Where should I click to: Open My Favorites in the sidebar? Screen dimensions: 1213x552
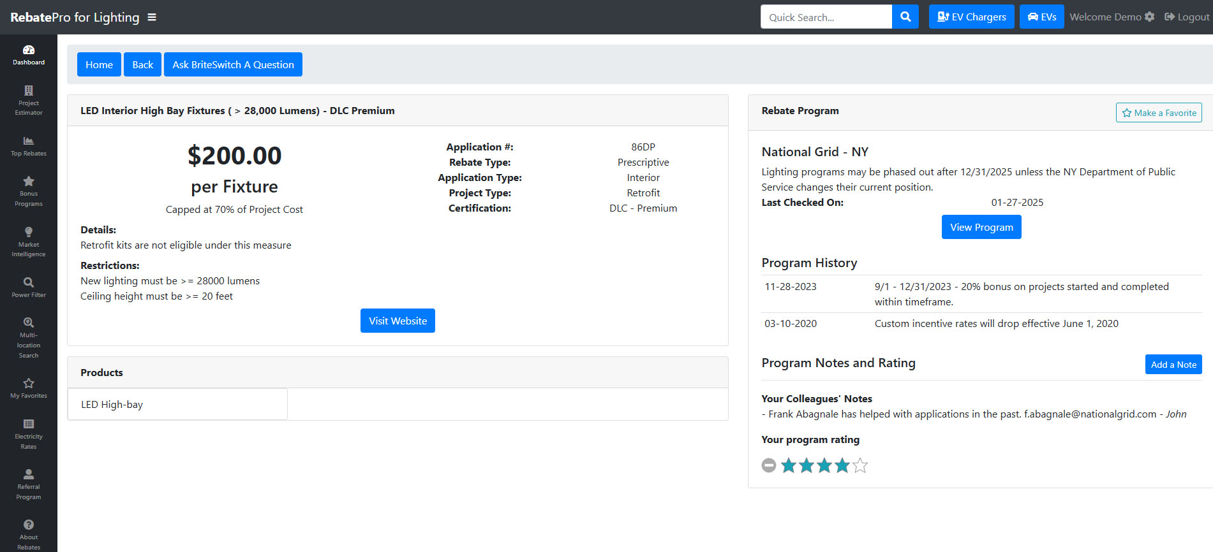pos(29,388)
